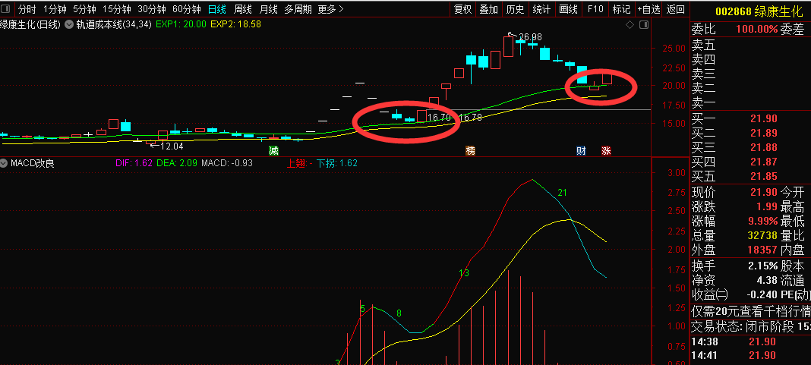Screen dimensions: 811x365
Task: Add stock via +自选 button
Action: pos(648,9)
